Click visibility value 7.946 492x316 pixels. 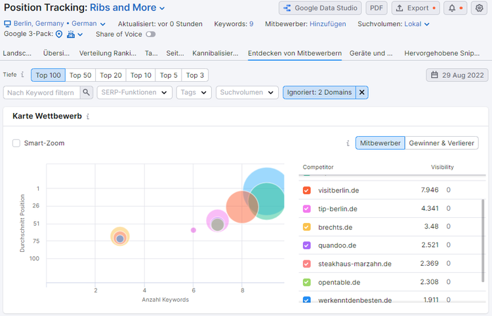click(x=430, y=190)
